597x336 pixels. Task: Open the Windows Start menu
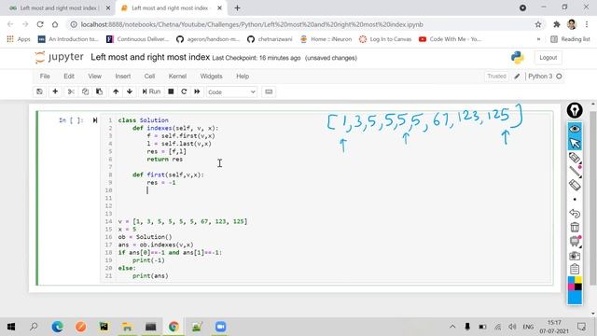(11, 327)
